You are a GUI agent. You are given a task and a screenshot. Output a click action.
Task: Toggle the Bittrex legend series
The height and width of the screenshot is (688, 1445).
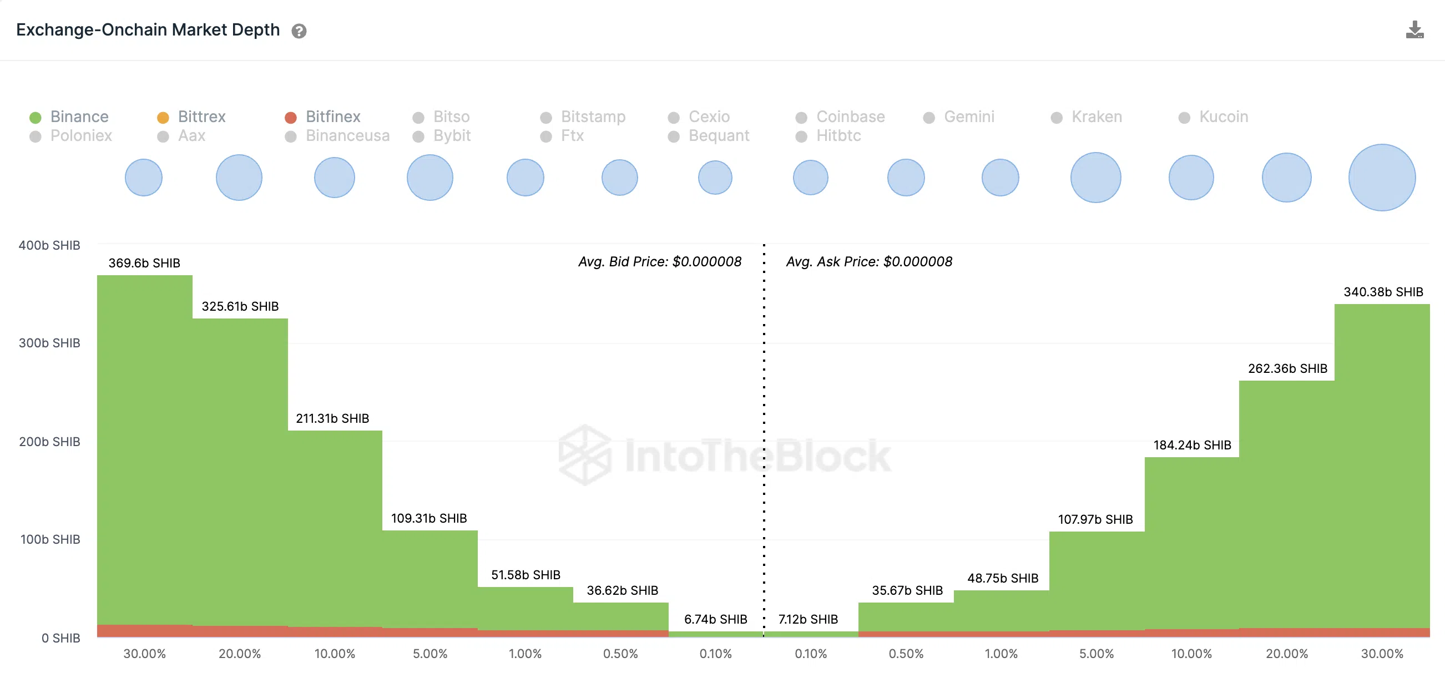point(192,117)
